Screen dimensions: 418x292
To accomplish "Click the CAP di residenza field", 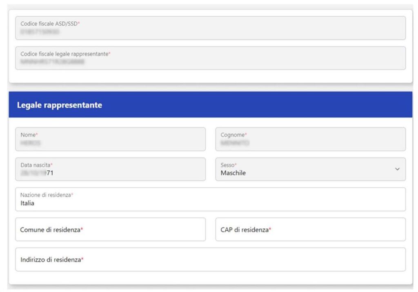I will [310, 230].
